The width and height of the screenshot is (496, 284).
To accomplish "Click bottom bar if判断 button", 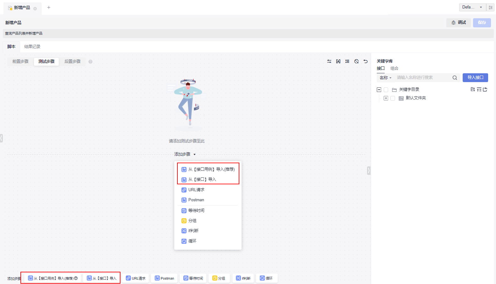I will pos(243,278).
